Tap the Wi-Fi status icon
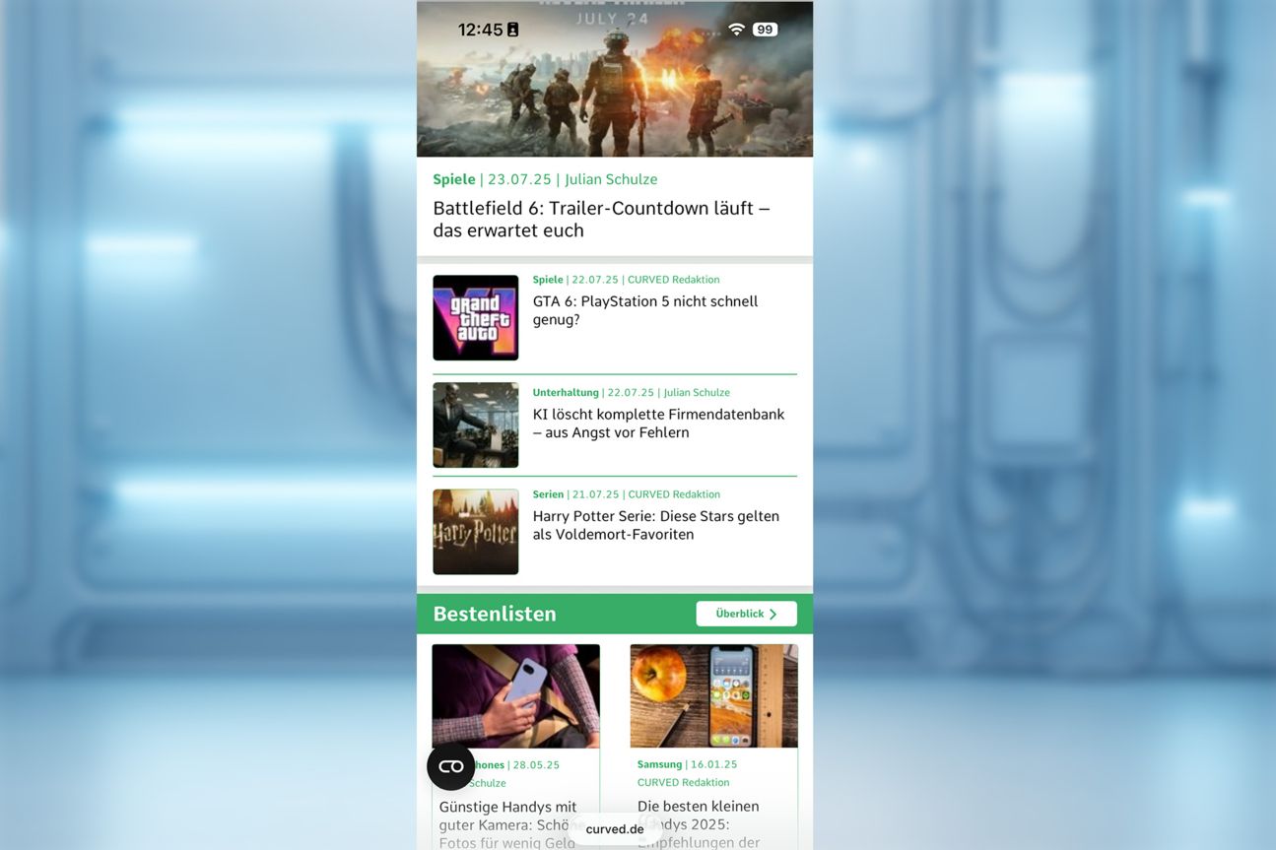This screenshot has height=850, width=1276. click(736, 30)
